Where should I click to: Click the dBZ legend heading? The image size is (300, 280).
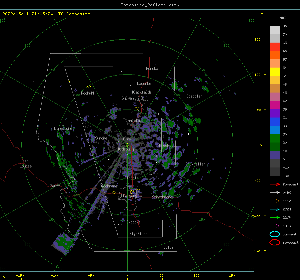tap(283, 18)
